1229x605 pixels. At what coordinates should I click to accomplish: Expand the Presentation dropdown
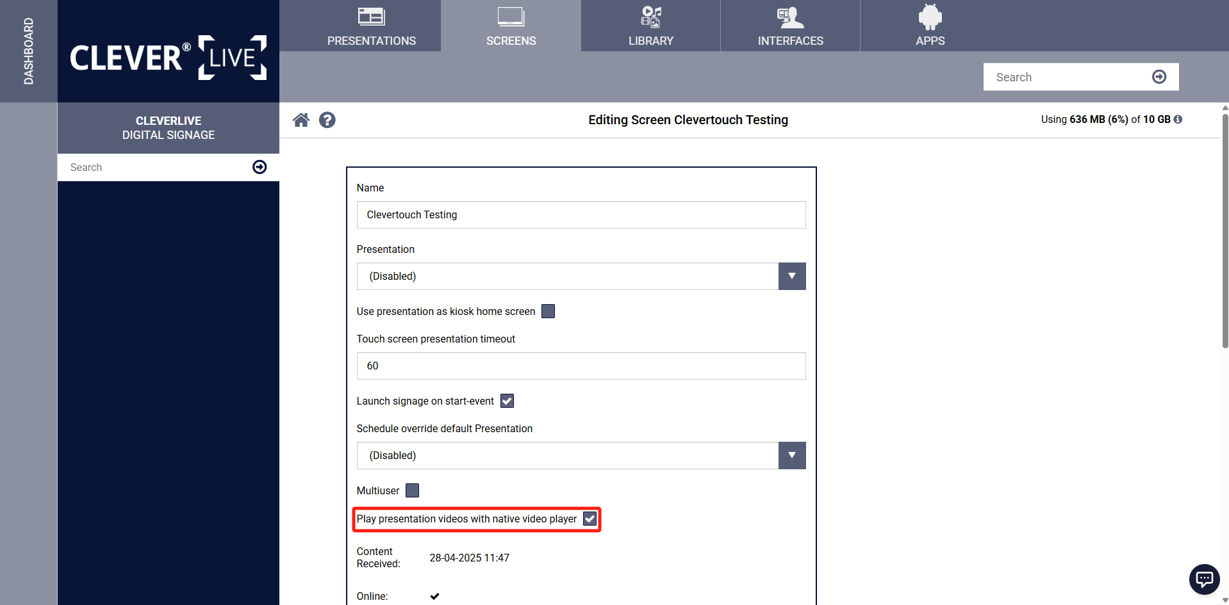pos(792,276)
